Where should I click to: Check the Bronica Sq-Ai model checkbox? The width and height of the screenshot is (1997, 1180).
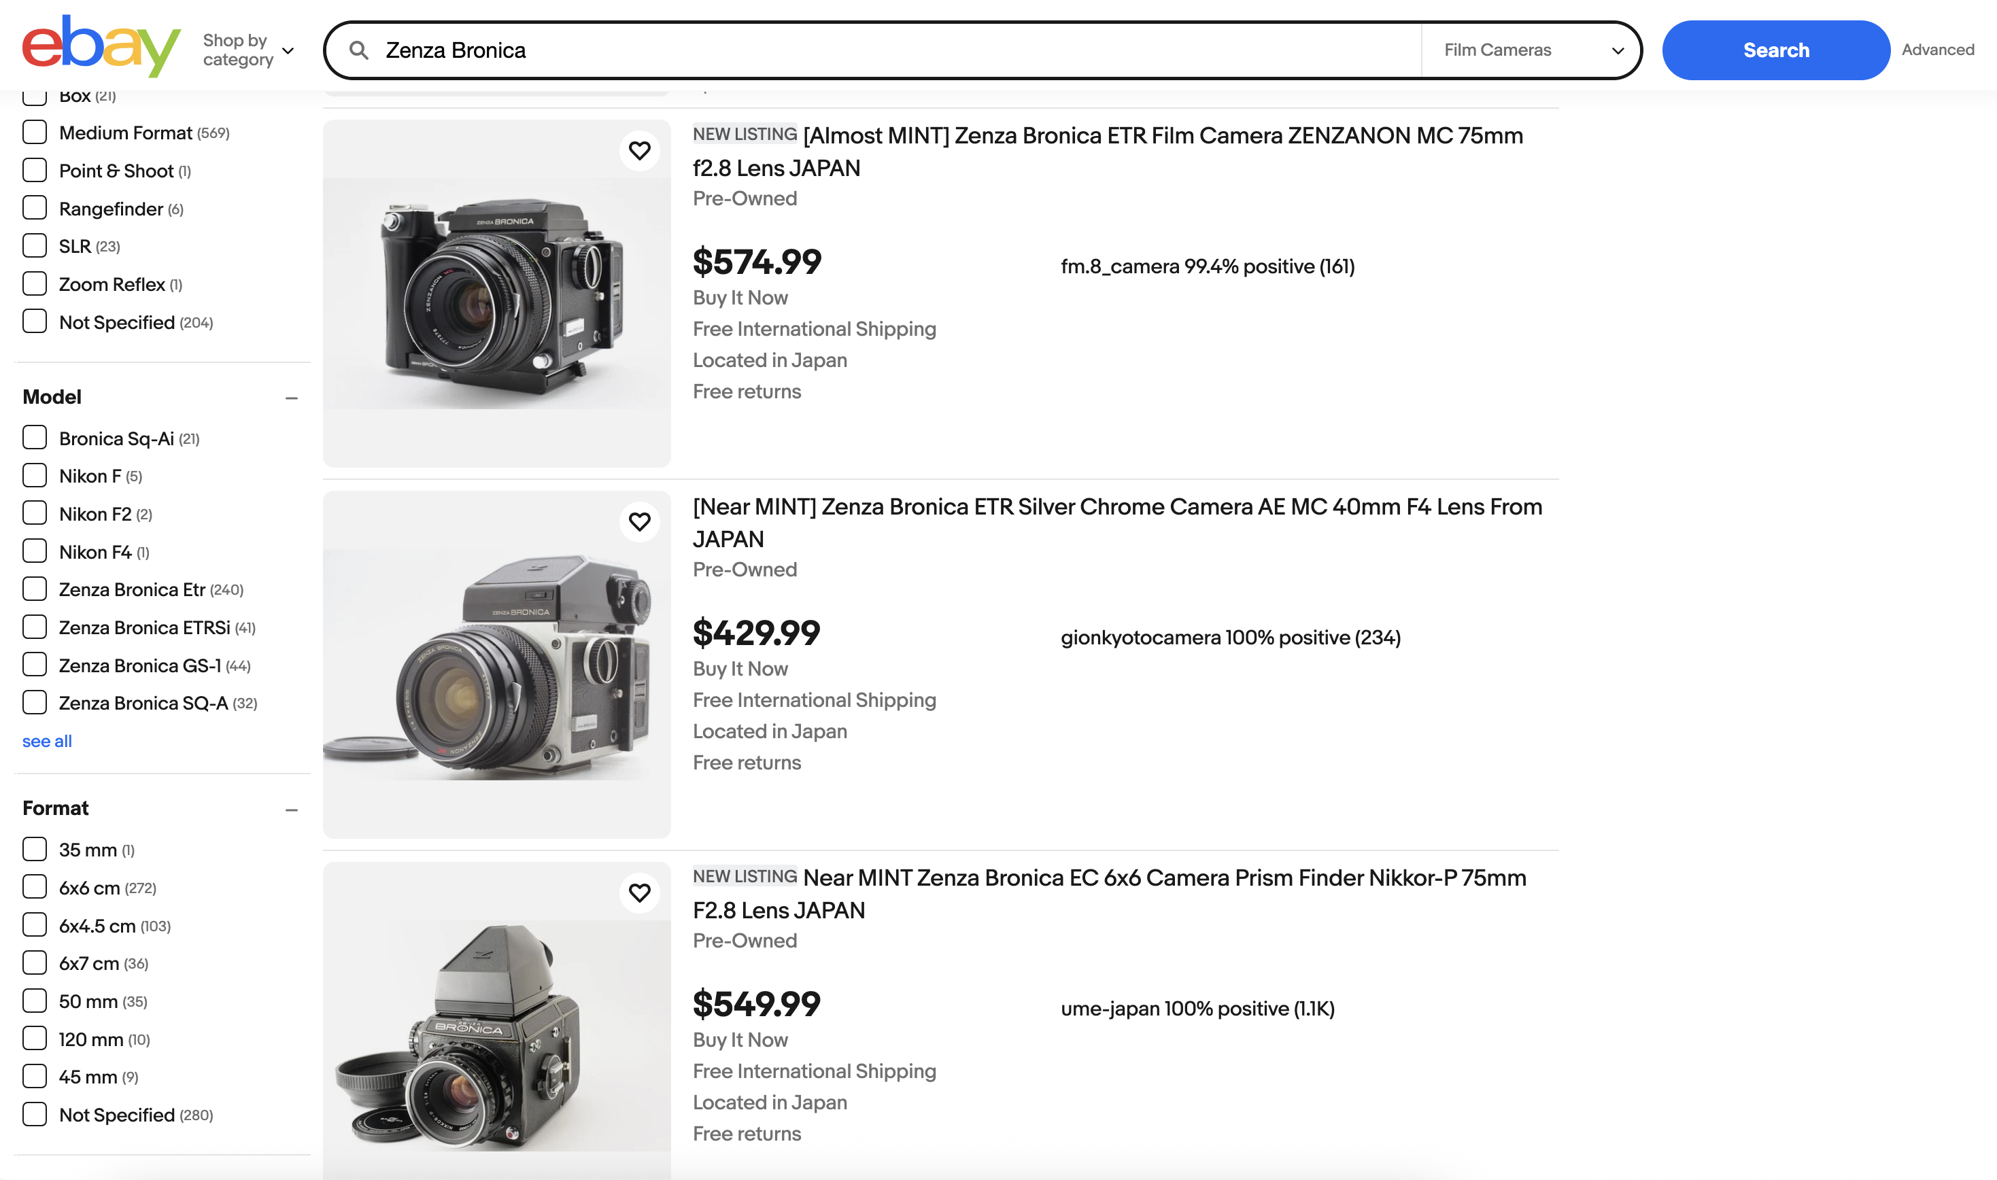pos(35,437)
